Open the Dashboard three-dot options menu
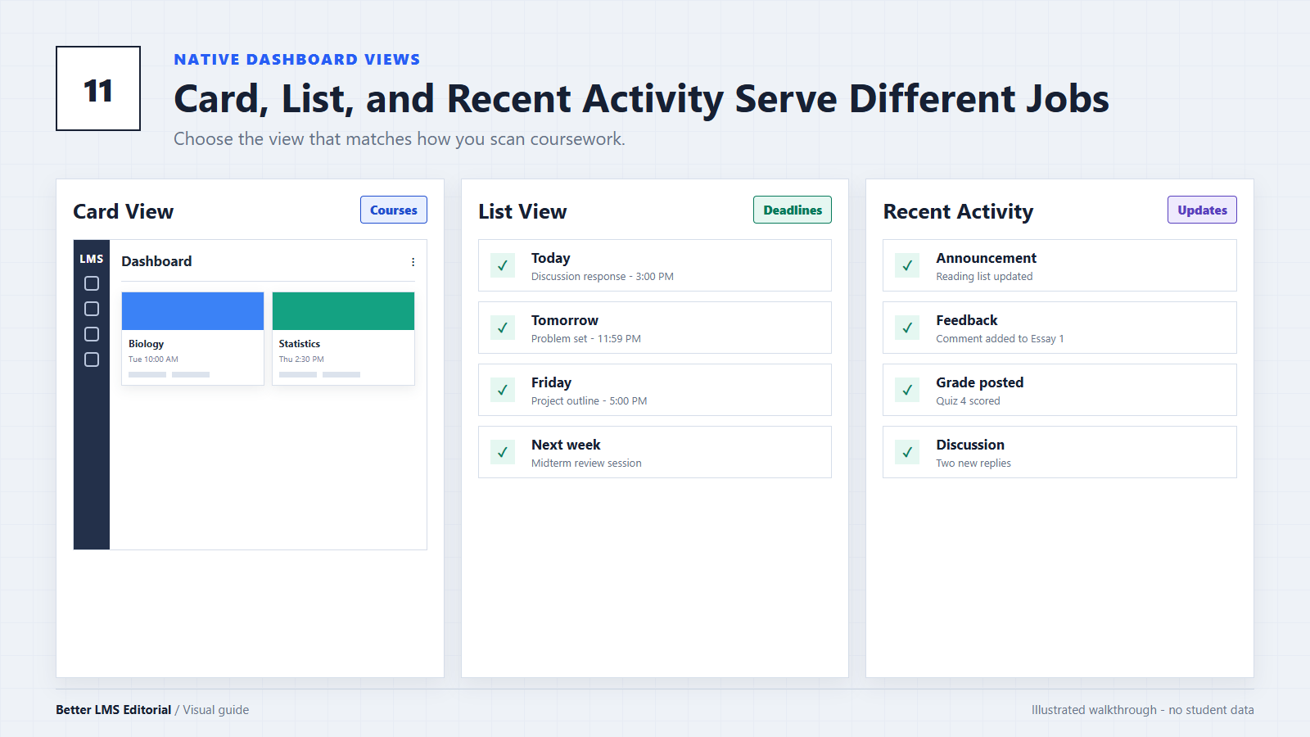1310x737 pixels. tap(413, 262)
